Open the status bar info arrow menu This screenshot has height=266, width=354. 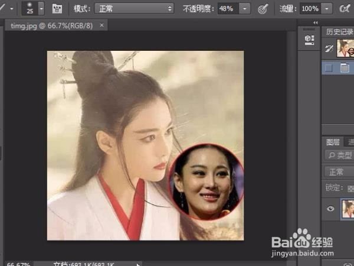click(x=138, y=264)
